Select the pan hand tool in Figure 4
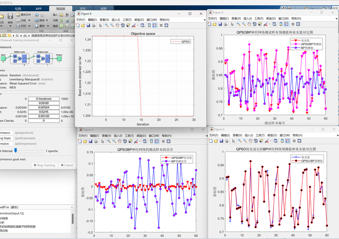 pyautogui.click(x=249, y=24)
